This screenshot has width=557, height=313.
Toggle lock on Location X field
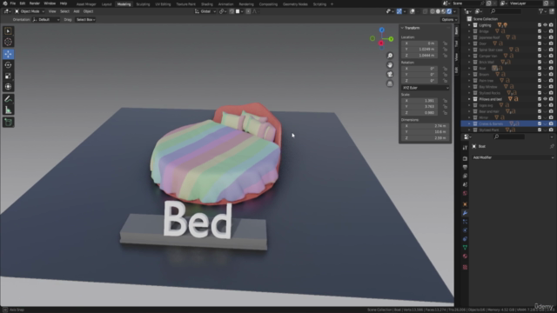coord(445,43)
